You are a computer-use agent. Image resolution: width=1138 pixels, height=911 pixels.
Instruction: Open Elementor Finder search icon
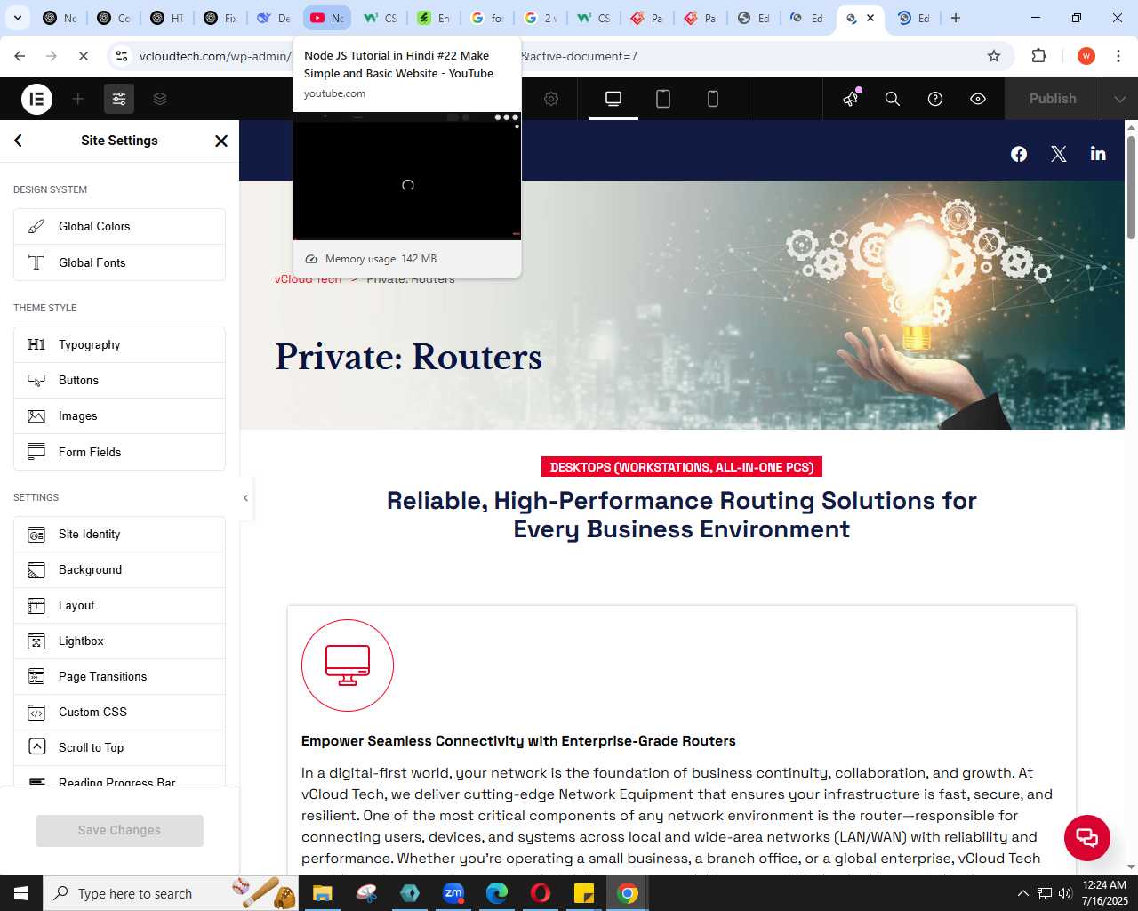[x=893, y=99]
